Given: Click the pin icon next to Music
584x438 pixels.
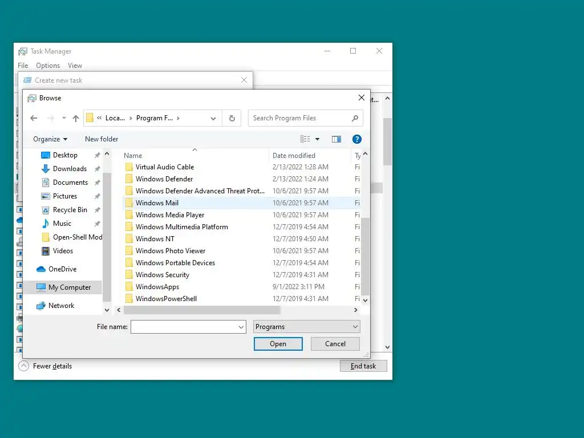Looking at the screenshot, I should tap(97, 224).
